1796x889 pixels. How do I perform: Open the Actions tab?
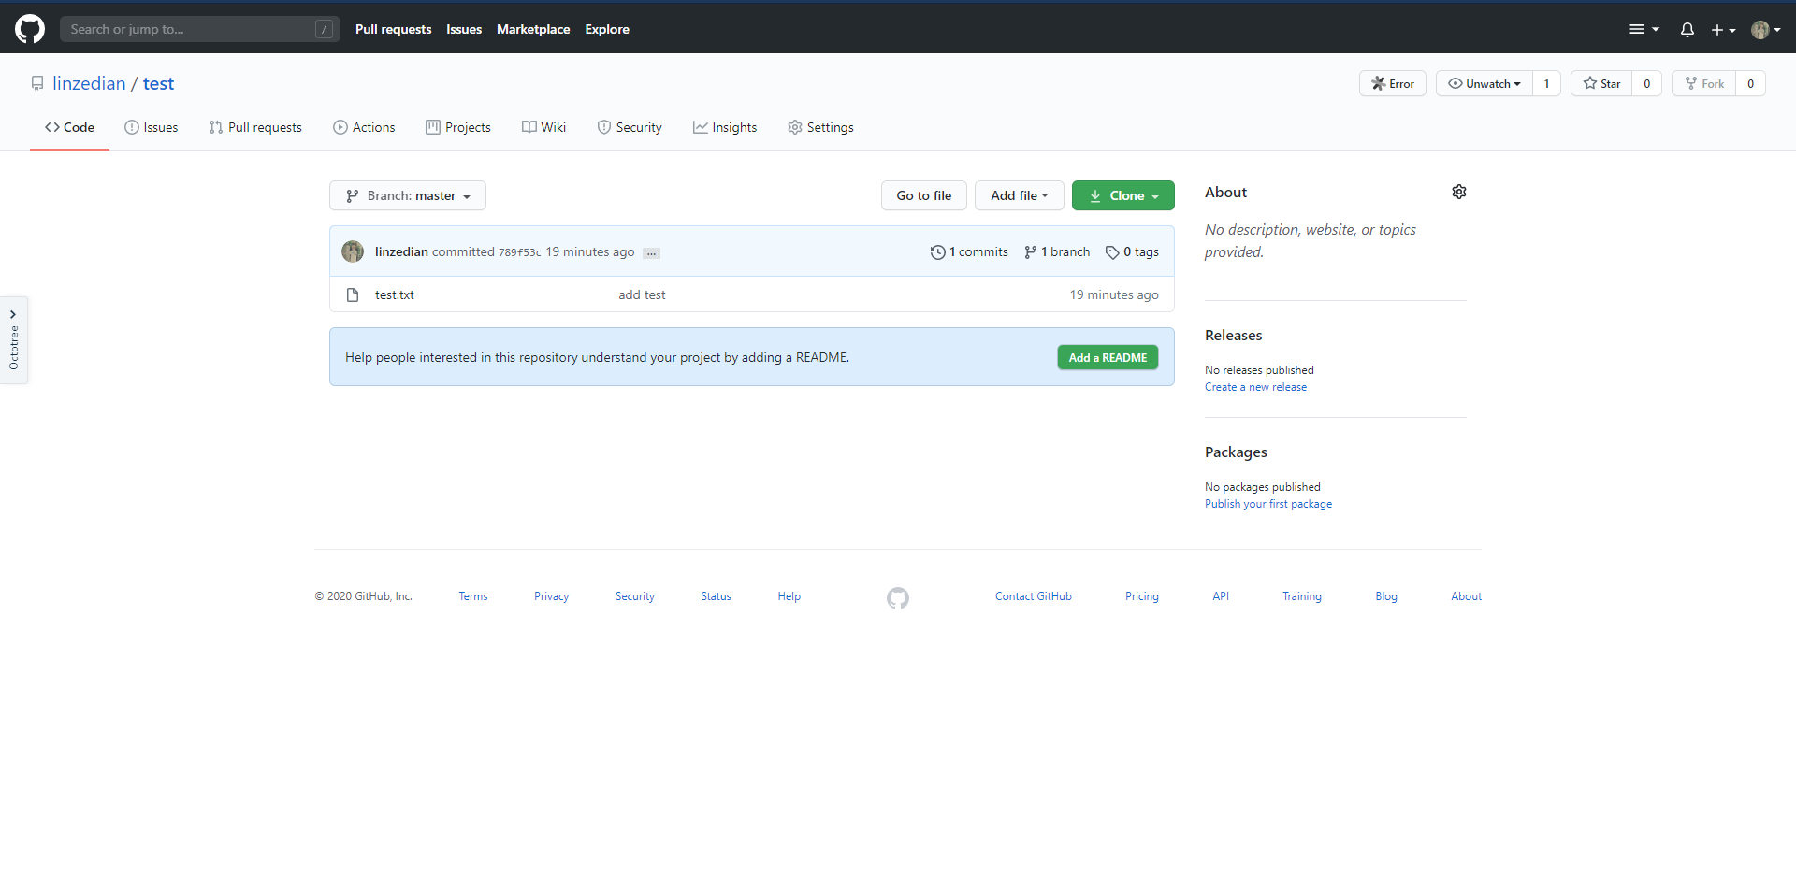[364, 127]
